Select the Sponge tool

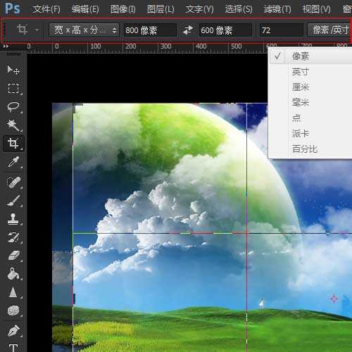coord(13,310)
